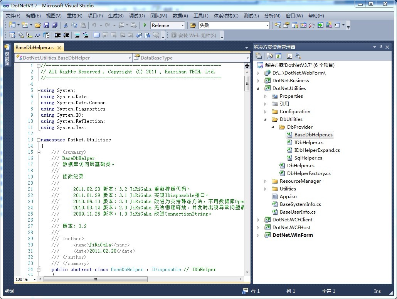The width and height of the screenshot is (397, 299).
Task: Click the Solution Explorer Properties icon
Action: (259, 56)
